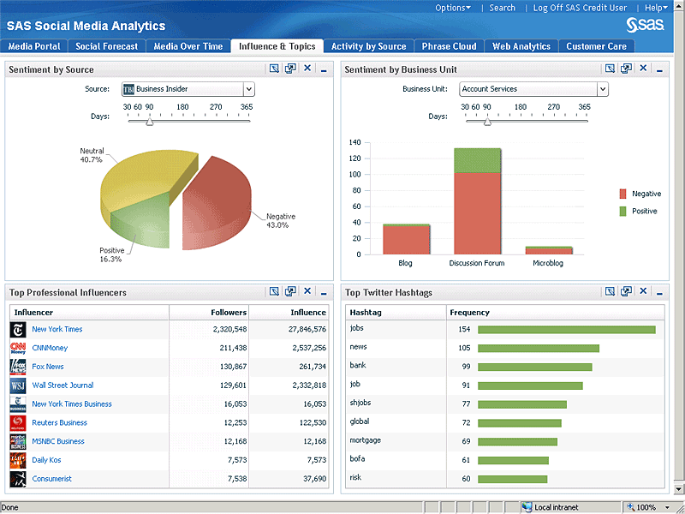Click the pop-out icon in Top Professional Influencers

click(291, 292)
